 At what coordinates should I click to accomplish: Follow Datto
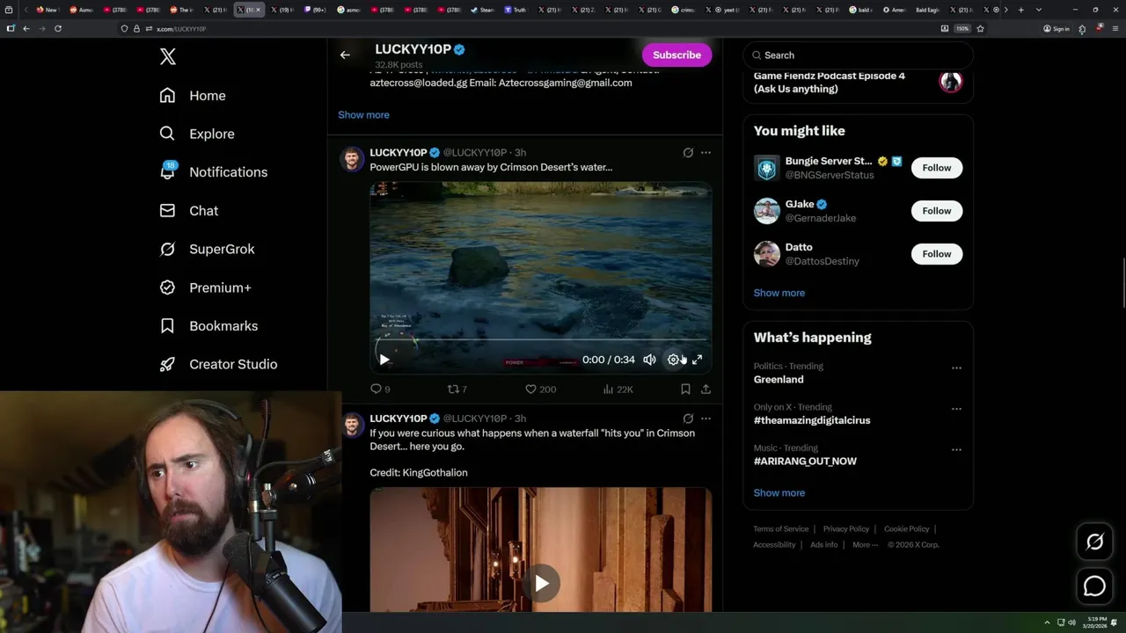click(x=937, y=254)
